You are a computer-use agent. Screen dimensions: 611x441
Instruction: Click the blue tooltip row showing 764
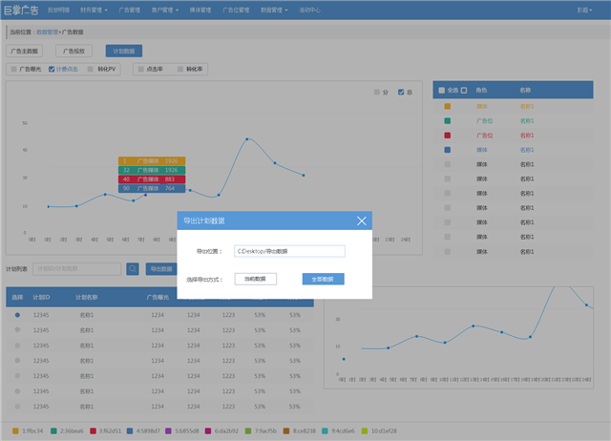pos(152,189)
